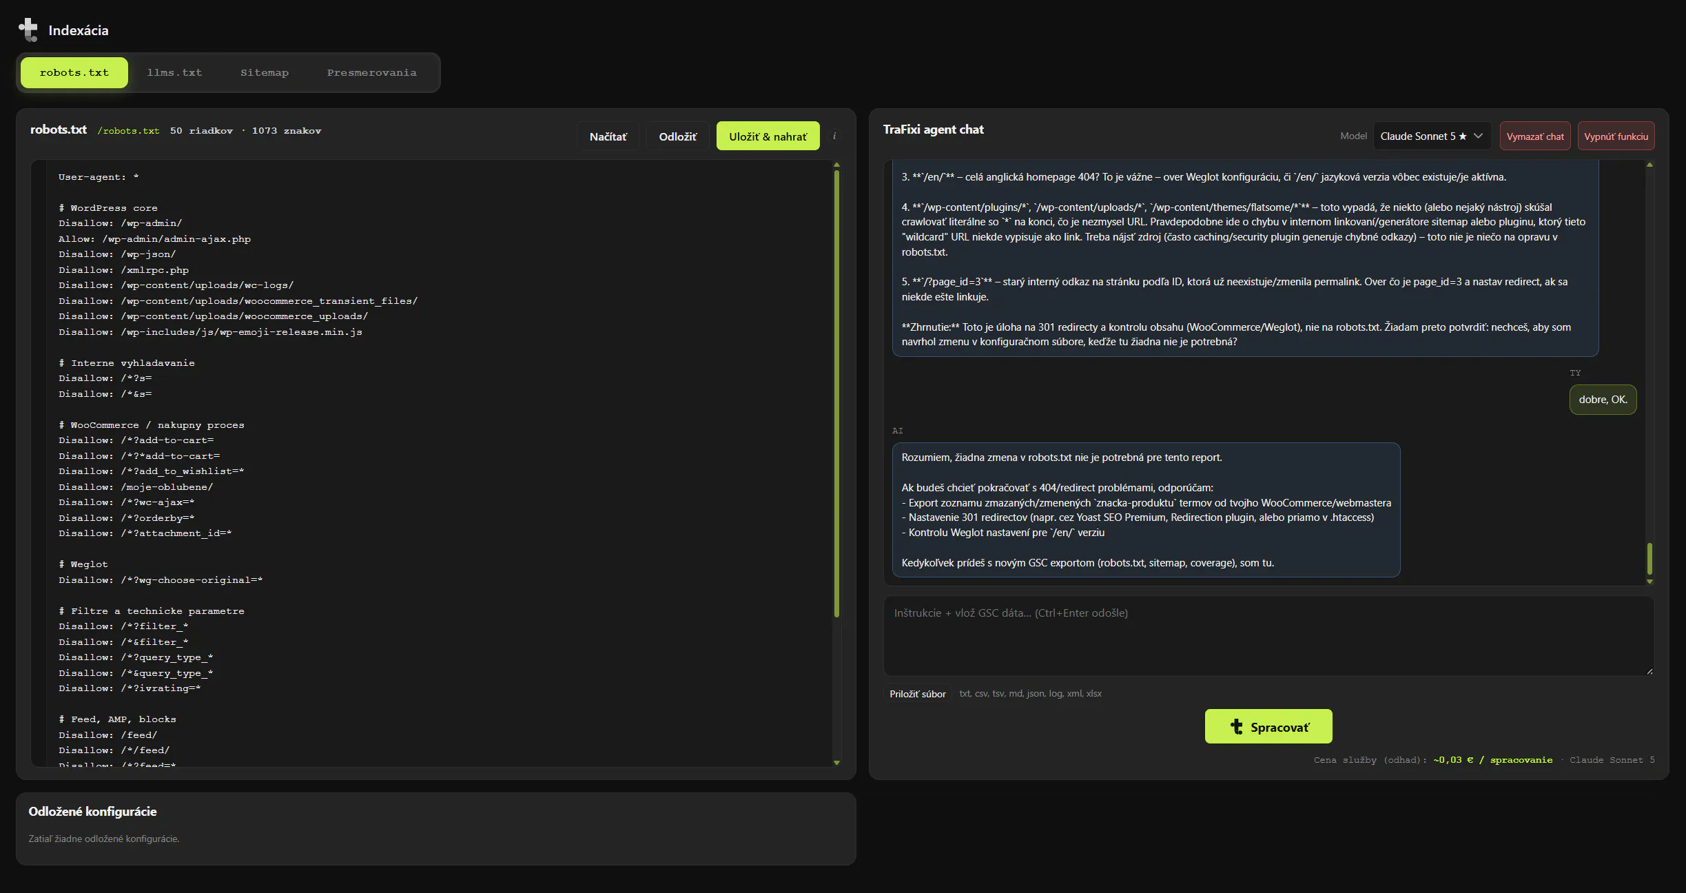Click the 'dobre, OK.' user message
Viewport: 1686px width, 893px height.
(1603, 400)
